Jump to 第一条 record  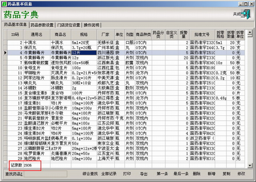[x=162, y=174]
